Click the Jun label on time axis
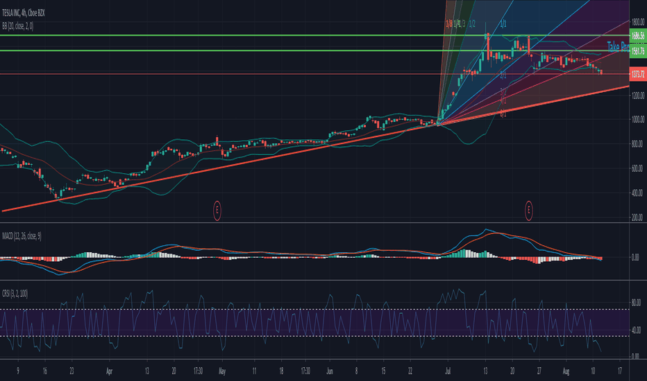This screenshot has height=381, width=647. pos(329,371)
